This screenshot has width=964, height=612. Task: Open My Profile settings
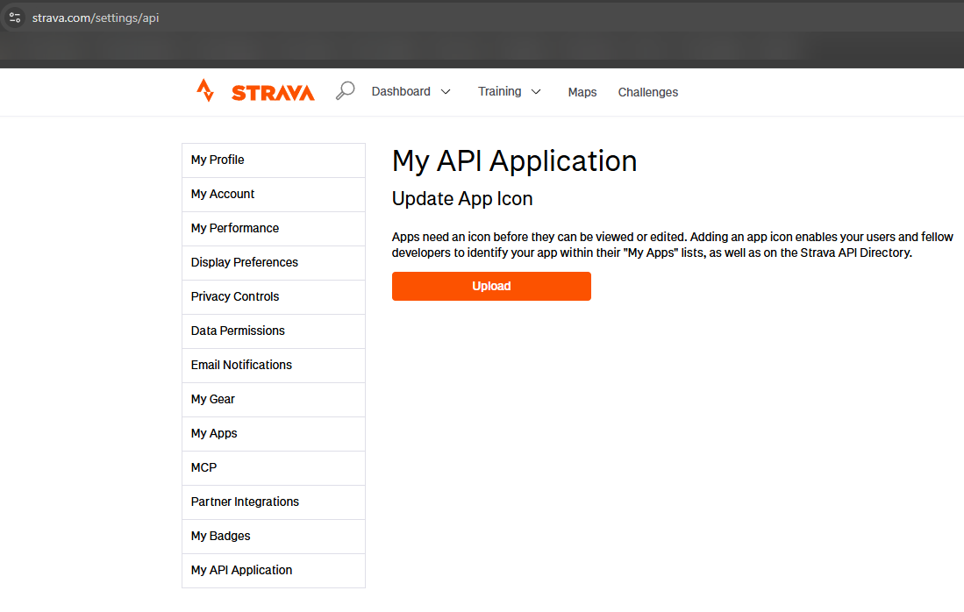[274, 160]
